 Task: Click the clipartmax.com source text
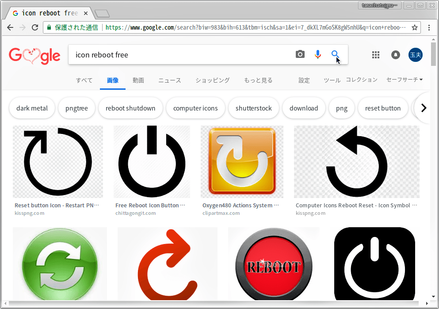click(221, 213)
